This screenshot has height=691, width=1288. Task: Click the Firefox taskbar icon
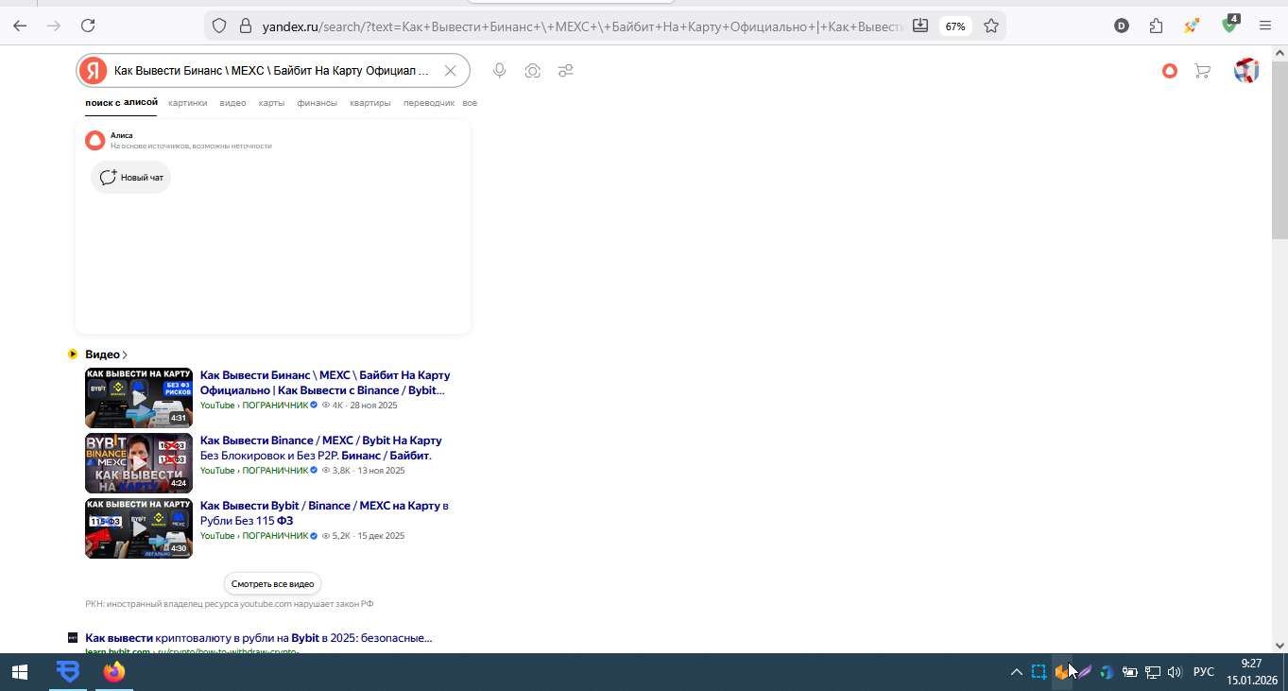point(114,672)
